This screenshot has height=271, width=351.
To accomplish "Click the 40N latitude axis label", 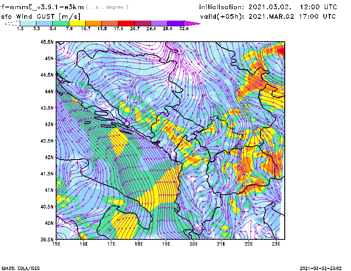I will (x=49, y=223).
